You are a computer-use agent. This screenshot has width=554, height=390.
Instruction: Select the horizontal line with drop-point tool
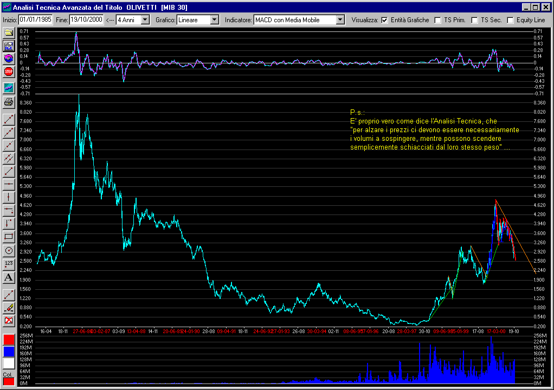(9, 210)
